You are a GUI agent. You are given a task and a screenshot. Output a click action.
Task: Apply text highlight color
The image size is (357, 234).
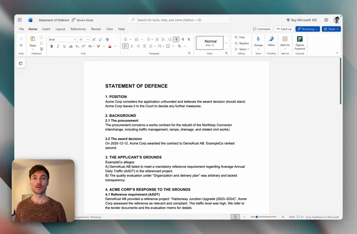99,46
